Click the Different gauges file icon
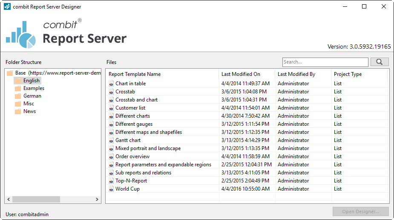The height and width of the screenshot is (220, 394). (111, 124)
